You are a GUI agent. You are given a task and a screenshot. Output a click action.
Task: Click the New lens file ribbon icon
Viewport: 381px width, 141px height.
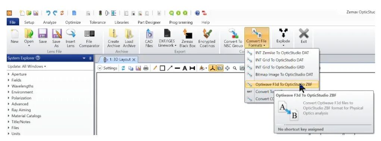click(x=15, y=37)
